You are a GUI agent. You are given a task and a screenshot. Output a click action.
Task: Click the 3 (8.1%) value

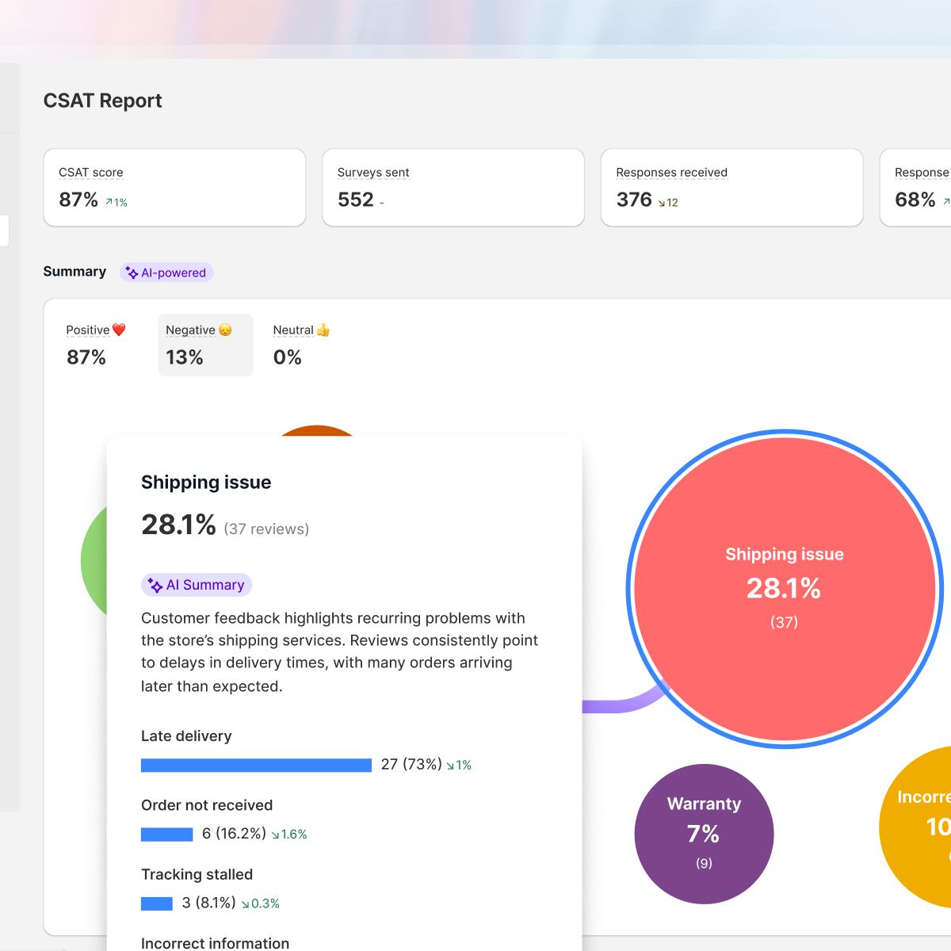(x=209, y=903)
